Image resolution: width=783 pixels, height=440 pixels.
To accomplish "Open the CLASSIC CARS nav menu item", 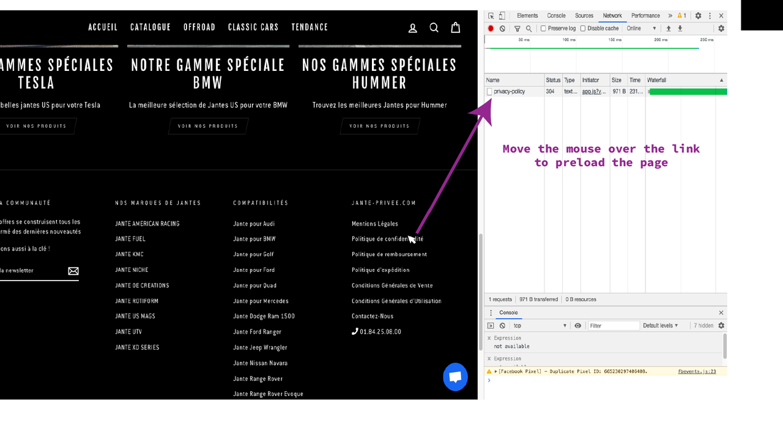I will [x=253, y=28].
